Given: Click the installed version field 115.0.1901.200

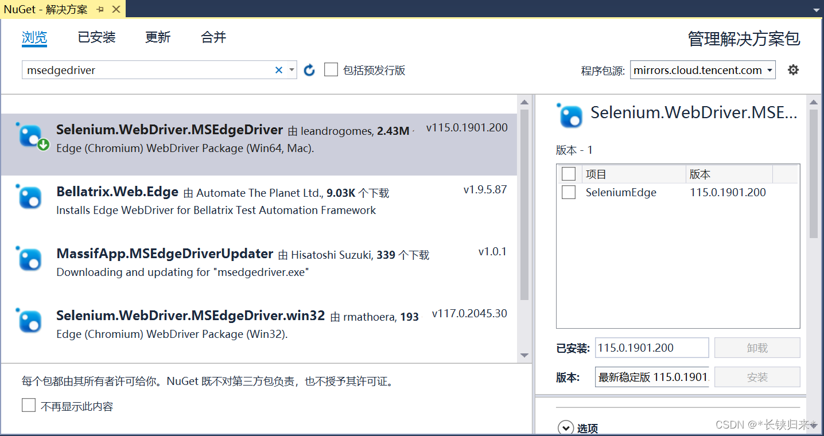Looking at the screenshot, I should (652, 348).
